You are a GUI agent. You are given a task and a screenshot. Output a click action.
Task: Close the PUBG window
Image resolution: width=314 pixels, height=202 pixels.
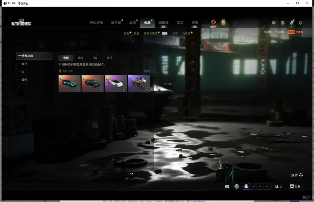[x=307, y=3]
